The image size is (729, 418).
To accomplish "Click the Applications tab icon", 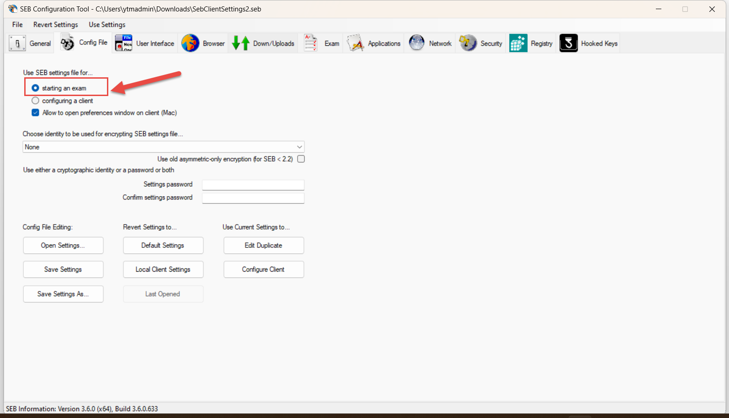I will click(355, 43).
